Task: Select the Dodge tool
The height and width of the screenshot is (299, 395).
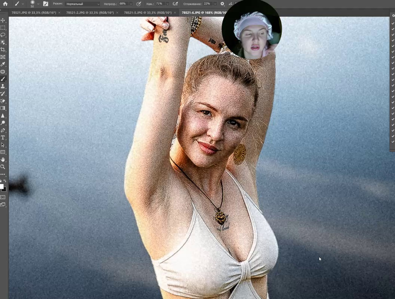Action: point(3,123)
